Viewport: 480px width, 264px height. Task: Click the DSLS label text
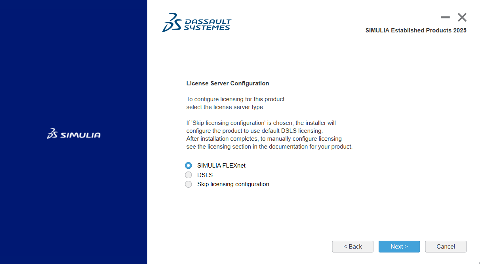[205, 175]
